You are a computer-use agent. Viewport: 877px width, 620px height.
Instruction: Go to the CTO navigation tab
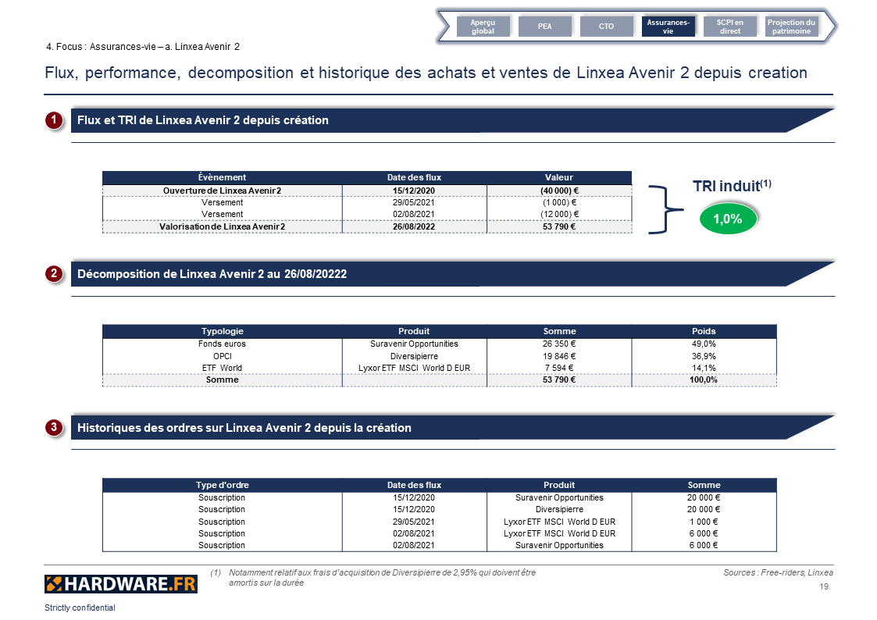click(x=606, y=27)
